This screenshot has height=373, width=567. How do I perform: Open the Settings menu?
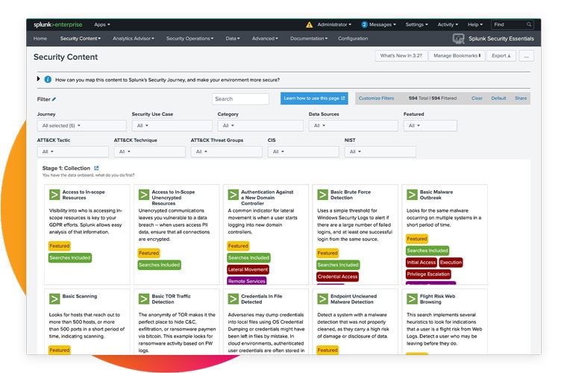(x=416, y=25)
